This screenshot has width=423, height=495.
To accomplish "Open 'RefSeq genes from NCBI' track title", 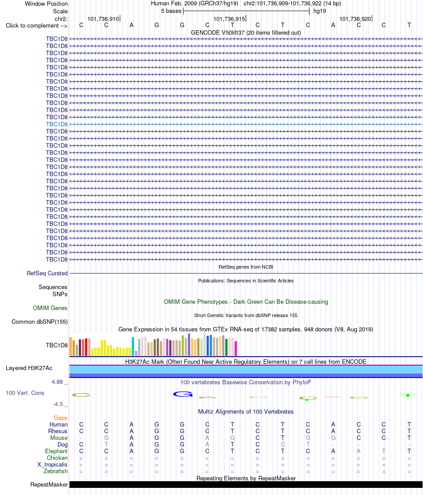I will pyautogui.click(x=246, y=267).
